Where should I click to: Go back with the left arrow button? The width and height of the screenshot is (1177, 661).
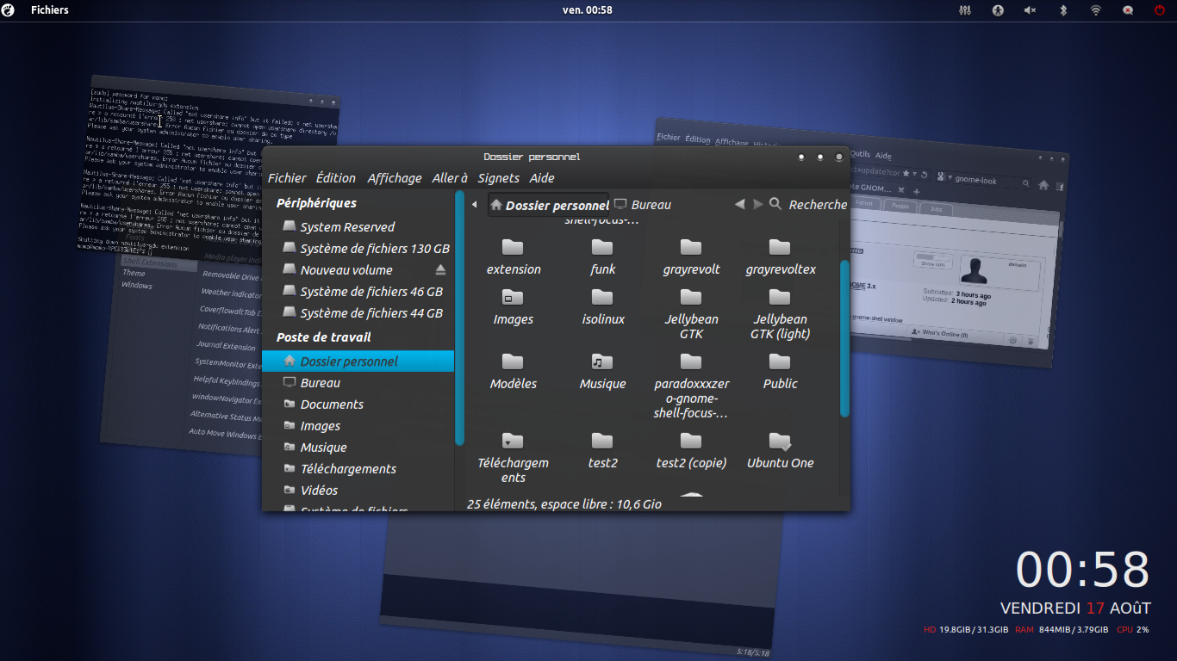[739, 204]
